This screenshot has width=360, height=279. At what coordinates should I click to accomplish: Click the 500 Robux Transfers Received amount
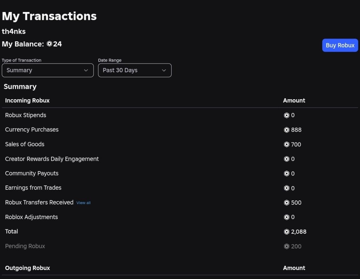pyautogui.click(x=296, y=203)
